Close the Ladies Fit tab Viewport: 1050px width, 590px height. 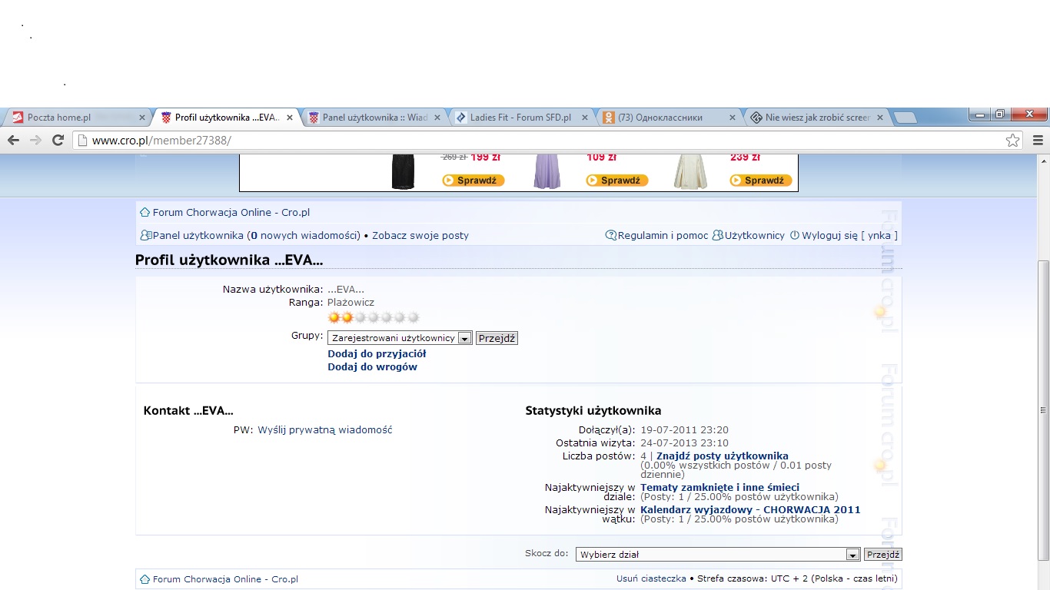584,118
